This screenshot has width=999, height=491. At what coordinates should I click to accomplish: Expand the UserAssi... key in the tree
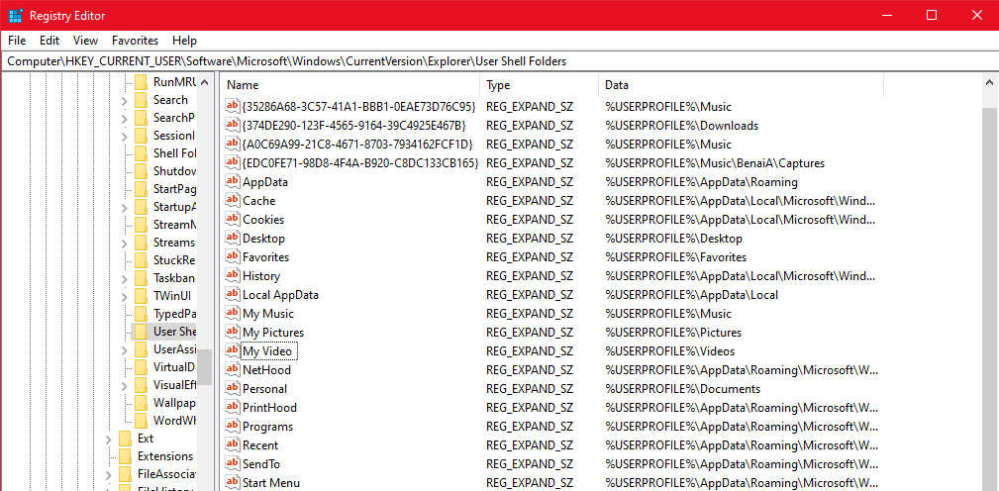coord(125,349)
